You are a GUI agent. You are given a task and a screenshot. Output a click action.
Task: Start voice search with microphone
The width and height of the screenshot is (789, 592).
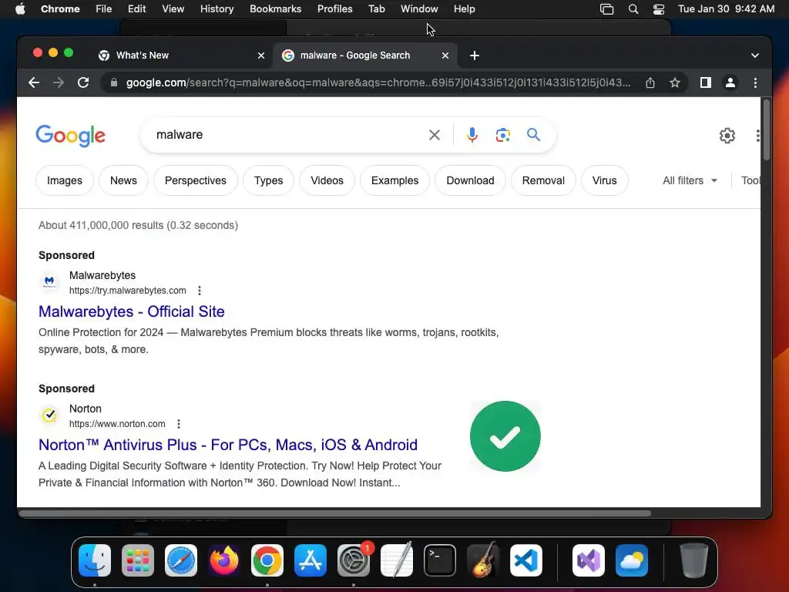coord(472,135)
